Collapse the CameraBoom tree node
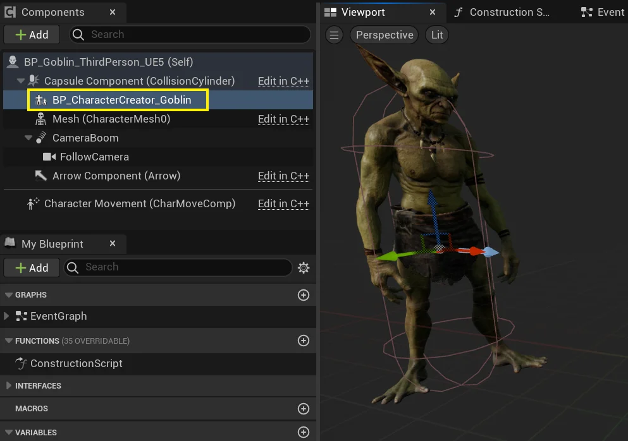The height and width of the screenshot is (441, 628). 28,138
